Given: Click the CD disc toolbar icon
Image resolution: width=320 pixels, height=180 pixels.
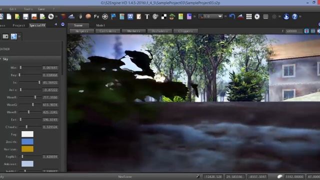Looking at the screenshot, I should click(51, 16).
